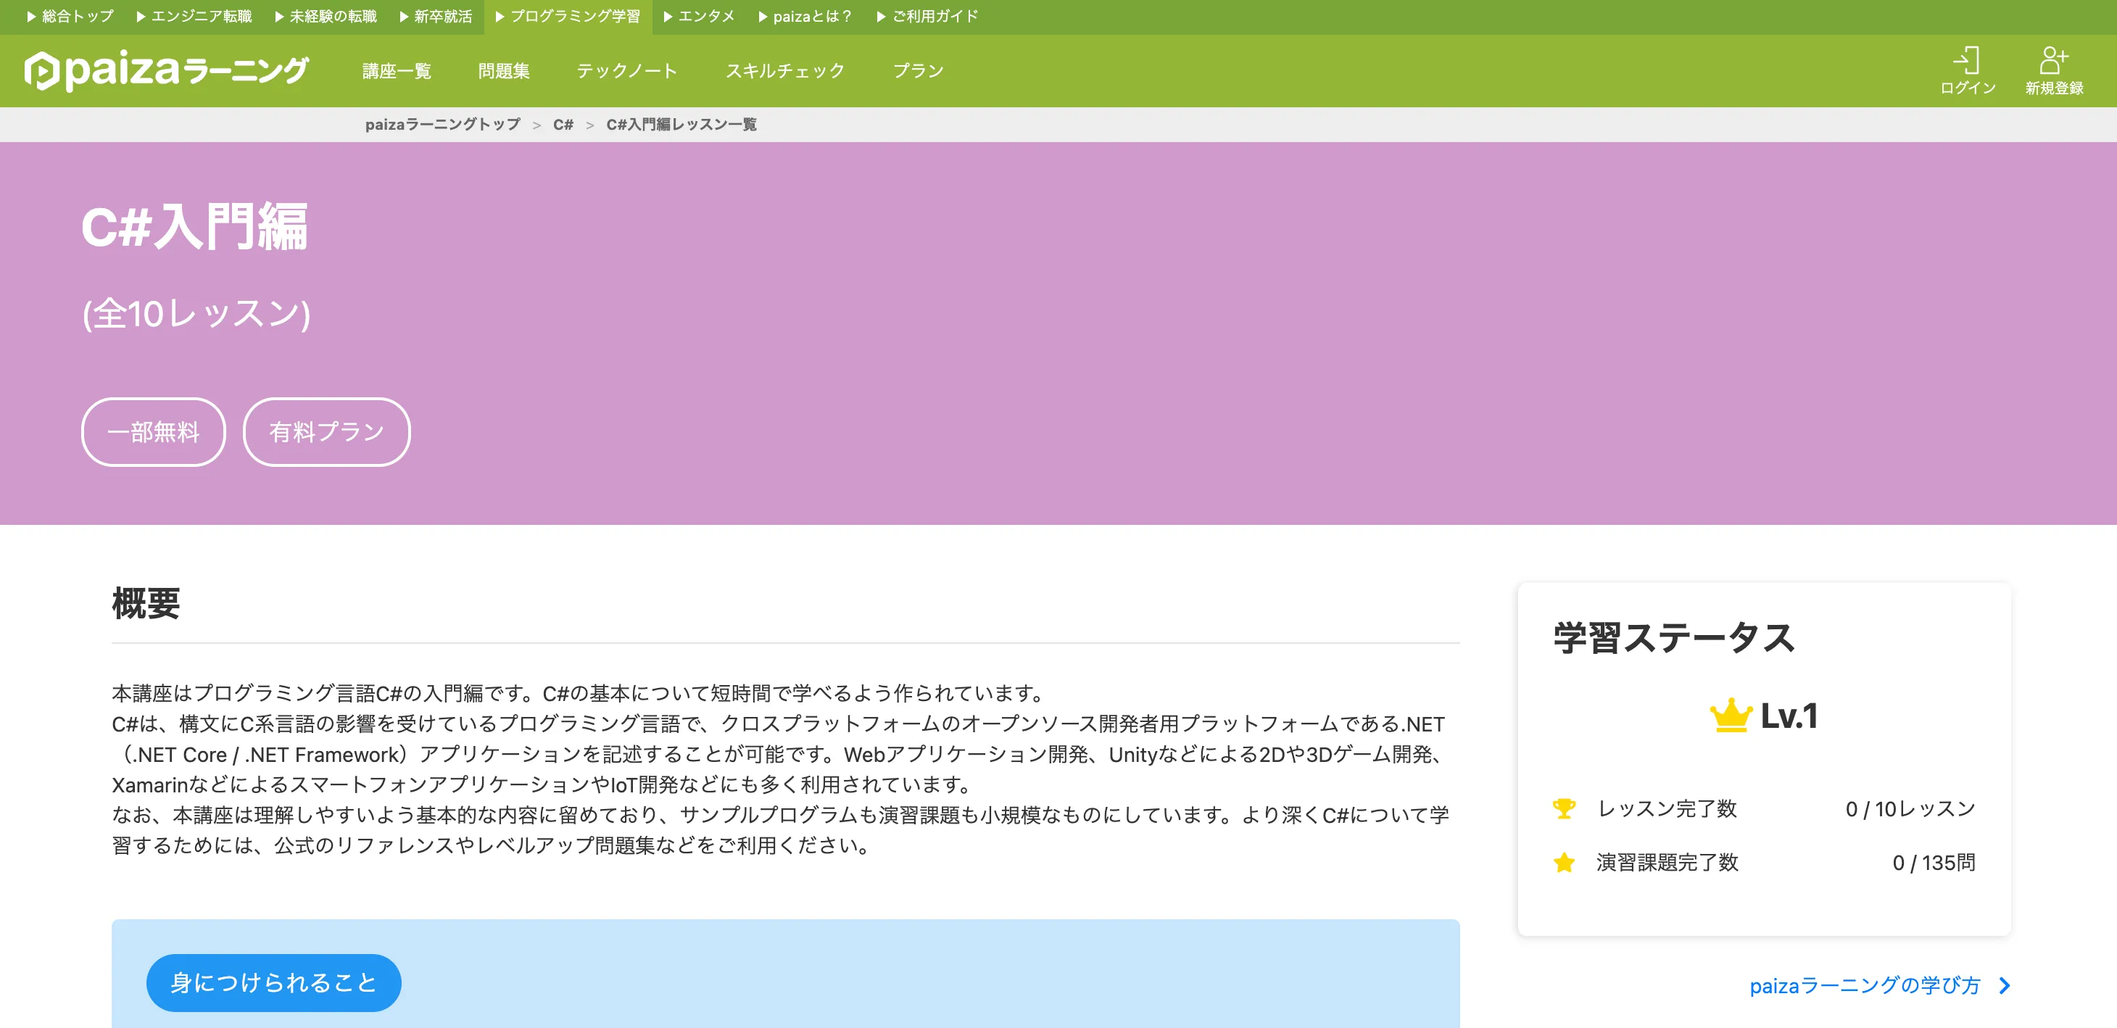
Task: Click paragraph line starting なお、本講座は理解しやすい
Action: pos(781,815)
